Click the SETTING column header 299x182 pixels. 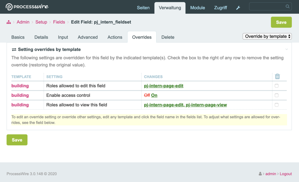click(54, 77)
